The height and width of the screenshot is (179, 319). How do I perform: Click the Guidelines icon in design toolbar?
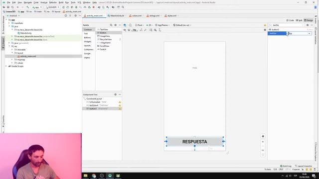tap(159, 30)
